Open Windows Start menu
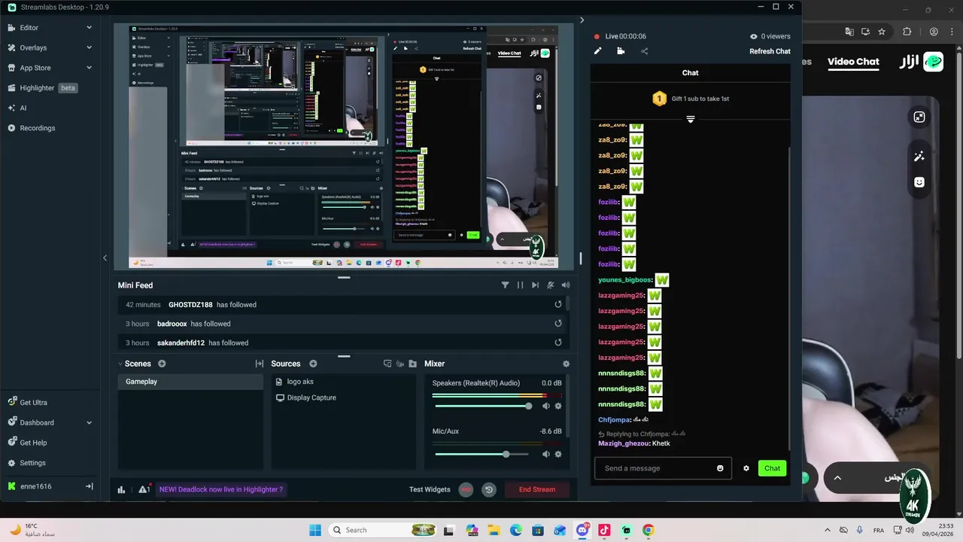 [315, 530]
